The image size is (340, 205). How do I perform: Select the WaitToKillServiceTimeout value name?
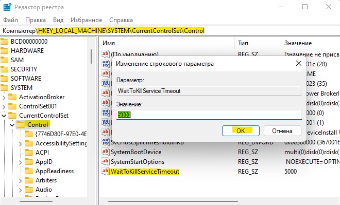click(145, 172)
